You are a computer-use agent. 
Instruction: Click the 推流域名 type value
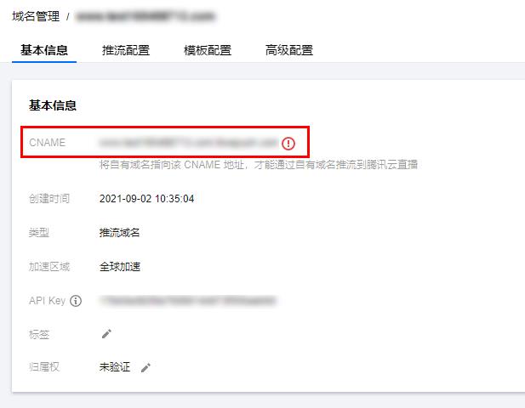click(x=119, y=232)
